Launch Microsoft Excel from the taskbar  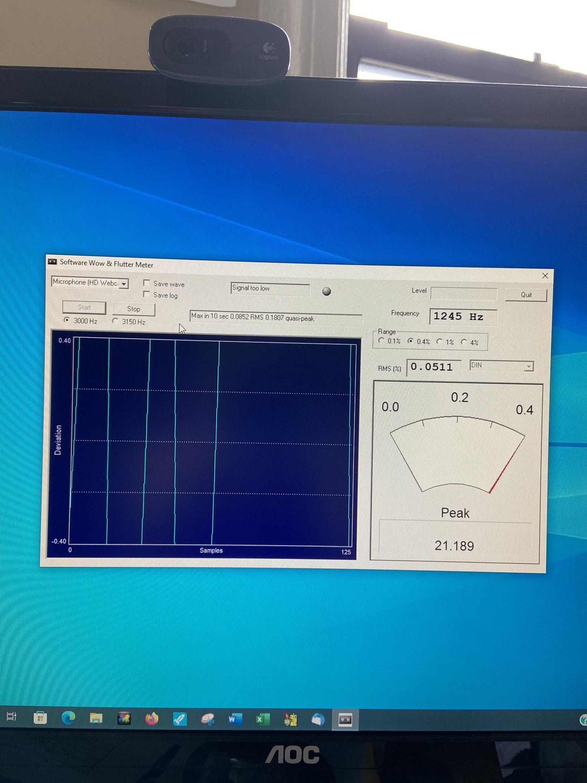[263, 720]
